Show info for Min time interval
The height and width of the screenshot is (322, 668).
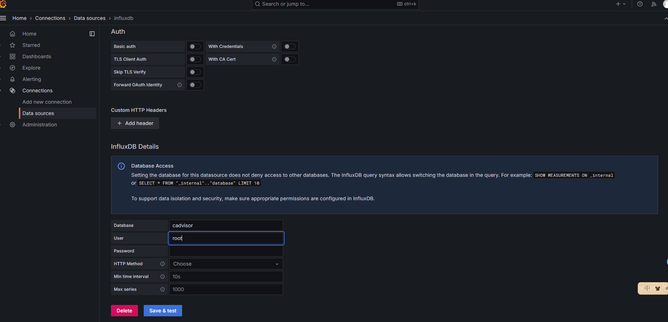[x=163, y=277]
